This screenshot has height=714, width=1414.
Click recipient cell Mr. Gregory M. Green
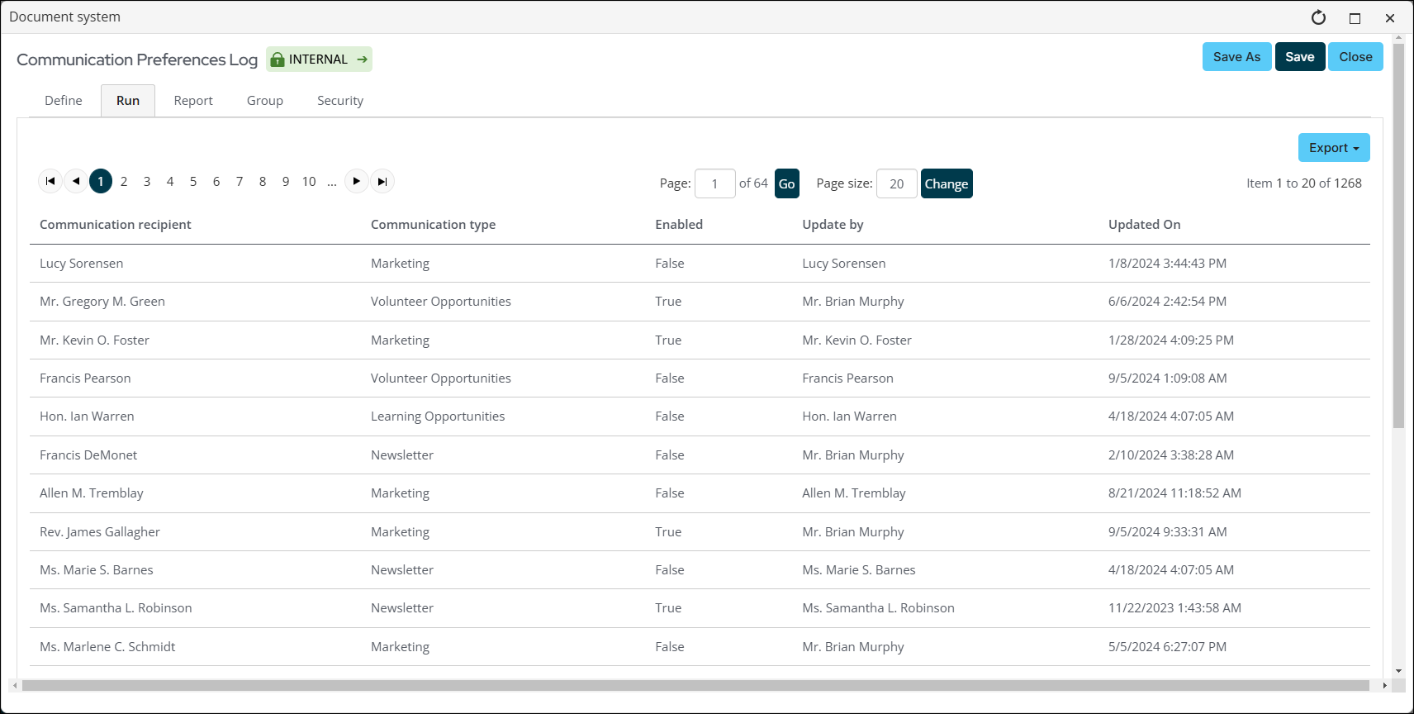pyautogui.click(x=102, y=302)
